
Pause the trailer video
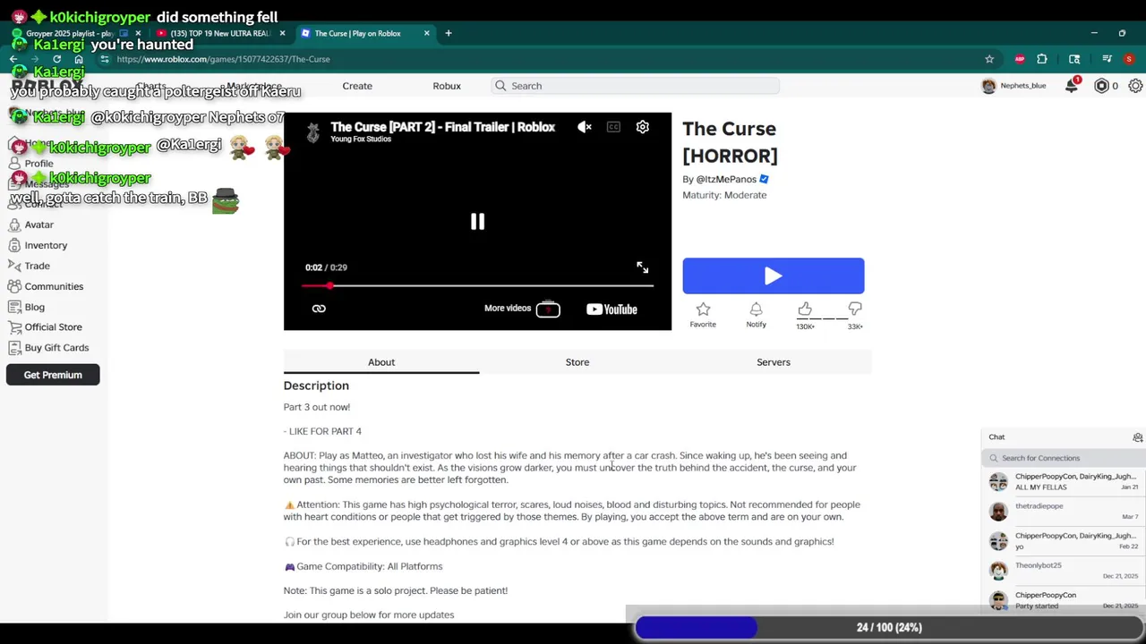click(477, 222)
